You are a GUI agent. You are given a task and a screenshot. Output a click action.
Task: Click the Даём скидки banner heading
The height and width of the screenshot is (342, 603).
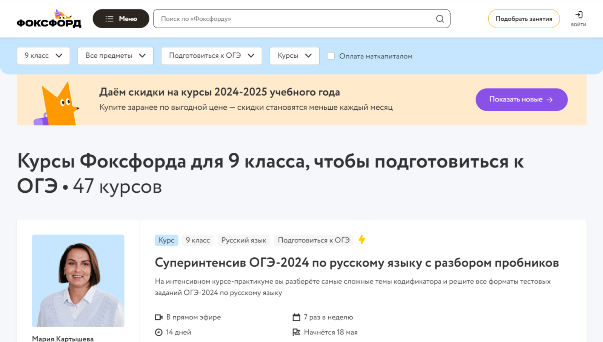pos(220,92)
